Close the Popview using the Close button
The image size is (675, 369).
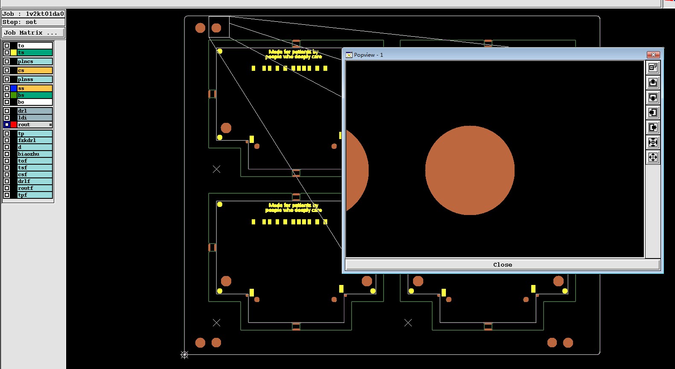[503, 264]
